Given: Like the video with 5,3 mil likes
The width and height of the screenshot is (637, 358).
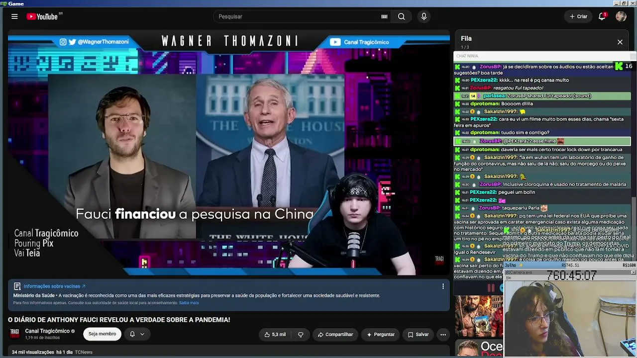Looking at the screenshot, I should (275, 335).
